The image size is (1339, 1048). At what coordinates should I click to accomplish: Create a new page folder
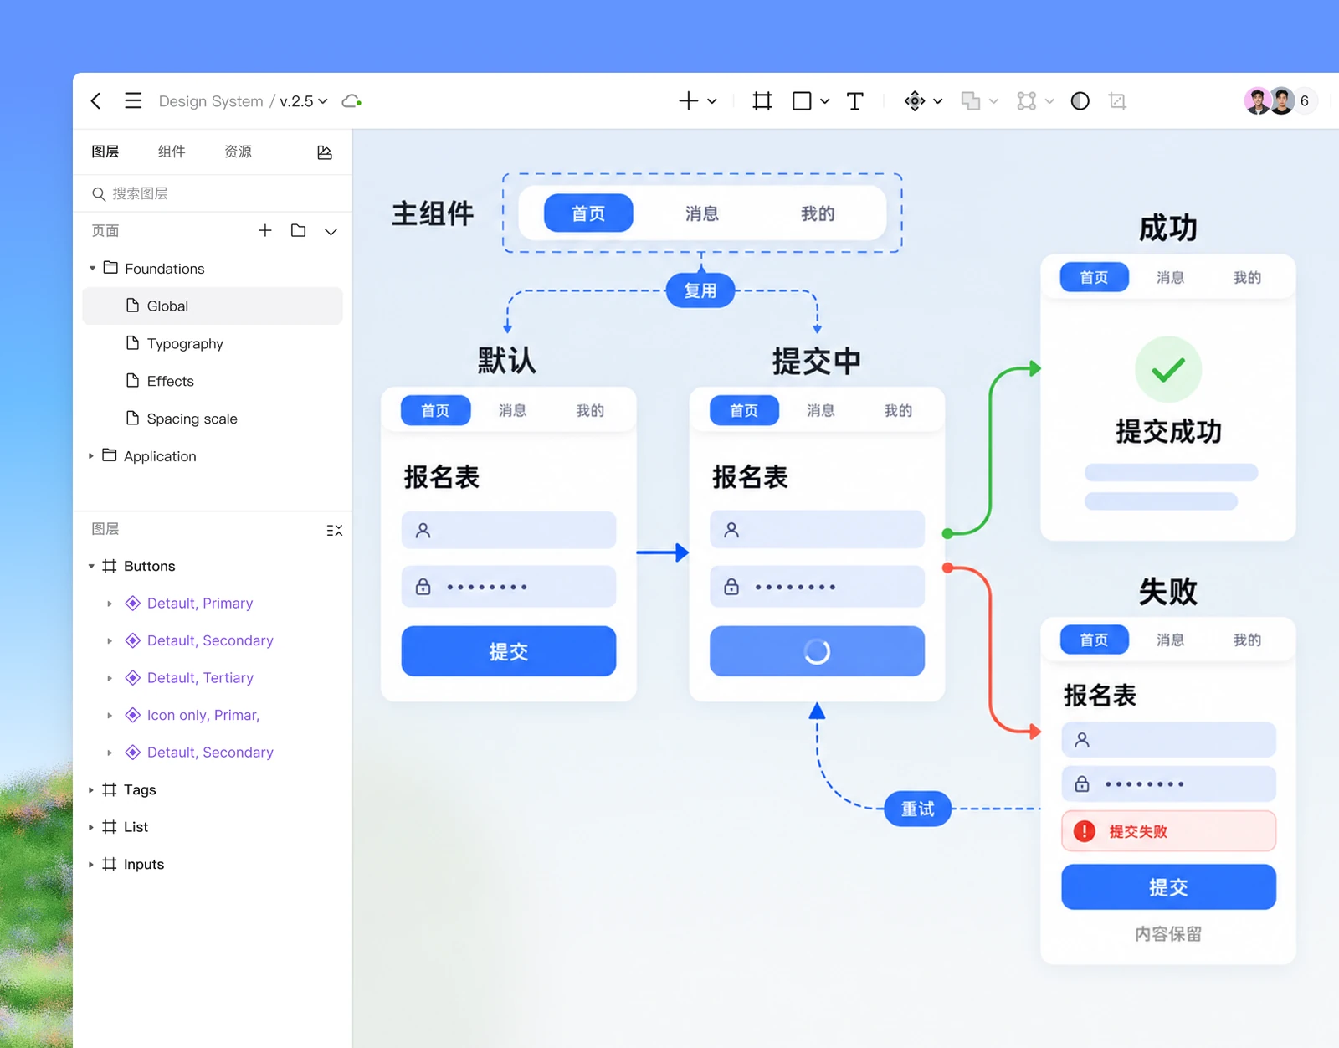[298, 230]
